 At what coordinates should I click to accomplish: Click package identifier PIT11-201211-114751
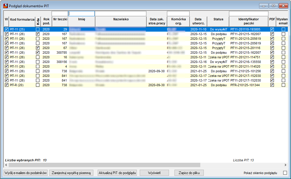click(x=245, y=57)
